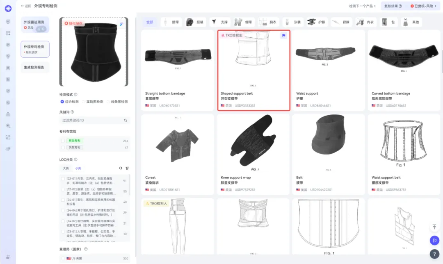Click the location pin icon in left sidebar
This screenshot has width=443, height=264.
(x=8, y=56)
